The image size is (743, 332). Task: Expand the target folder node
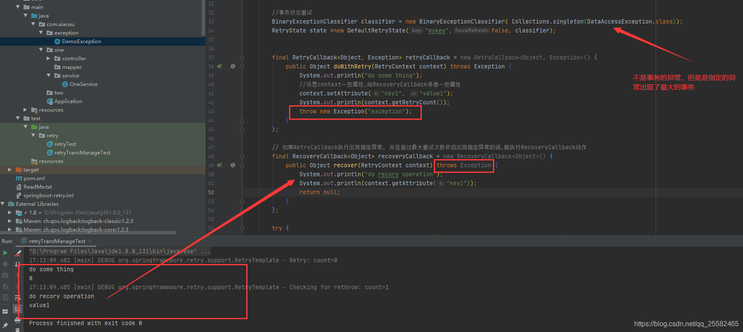(10, 170)
